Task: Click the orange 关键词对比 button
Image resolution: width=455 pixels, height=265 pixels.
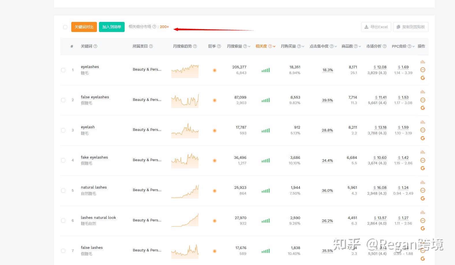Action: (x=84, y=27)
